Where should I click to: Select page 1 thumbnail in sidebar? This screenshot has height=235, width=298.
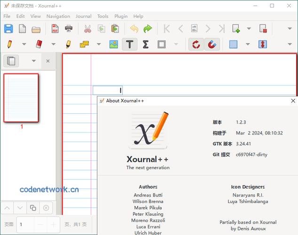click(21, 98)
